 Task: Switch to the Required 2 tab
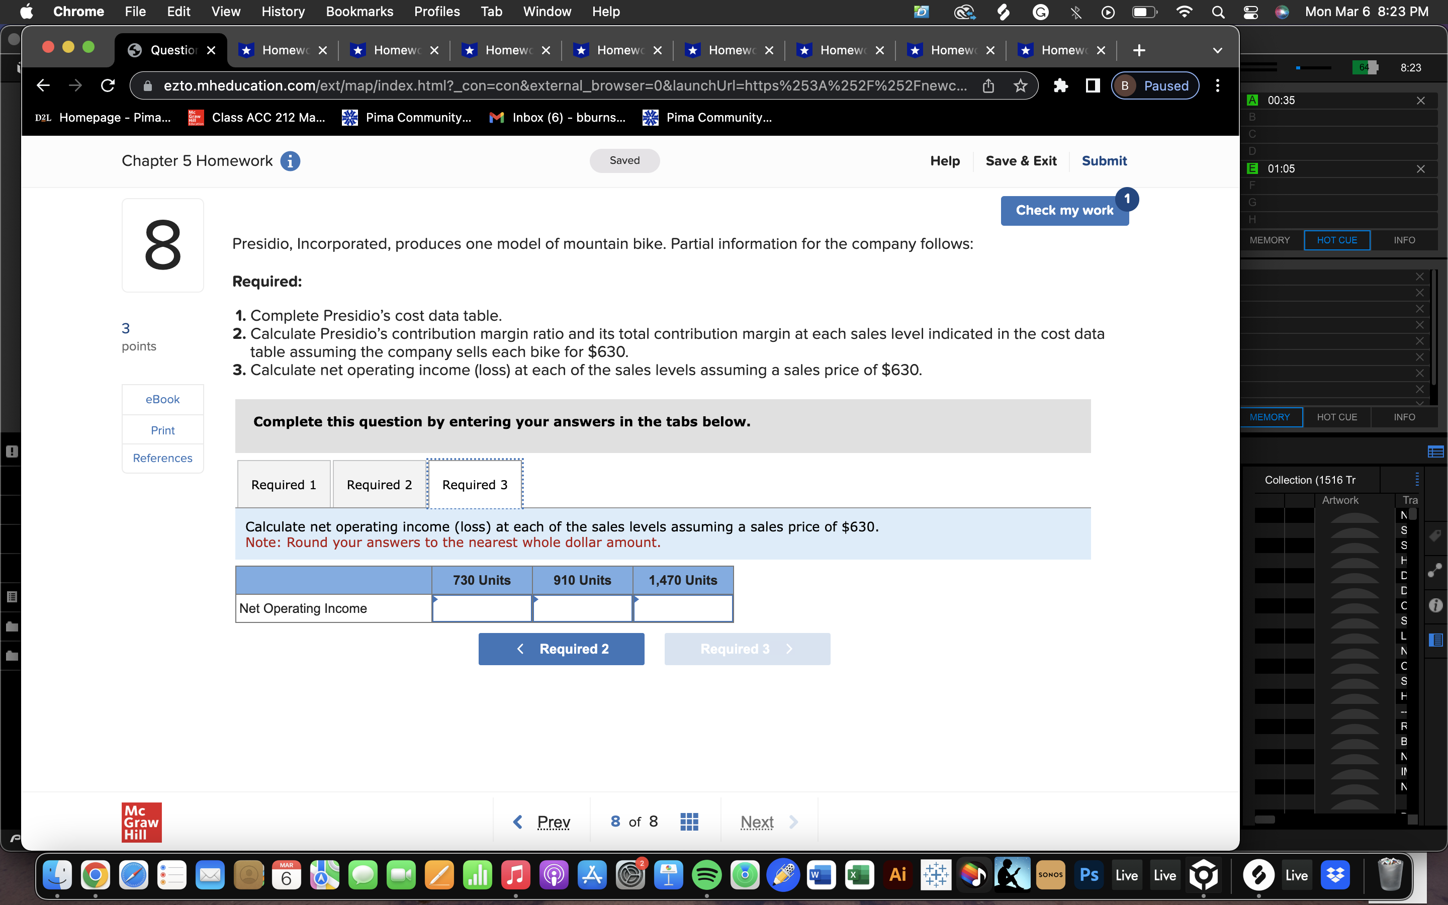[380, 484]
